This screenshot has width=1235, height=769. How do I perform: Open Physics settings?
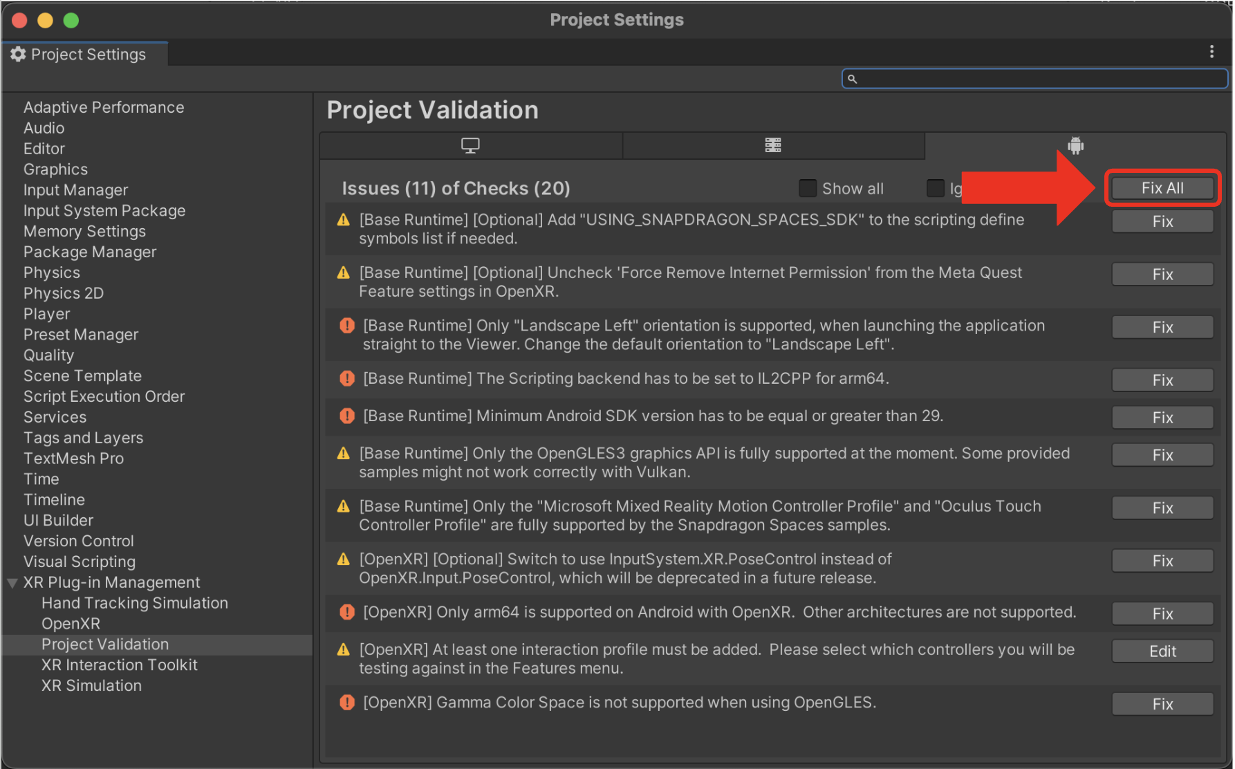pos(52,272)
